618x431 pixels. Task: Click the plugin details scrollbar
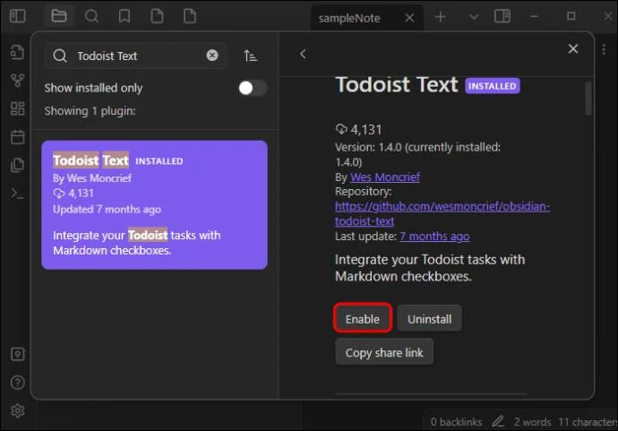(588, 99)
